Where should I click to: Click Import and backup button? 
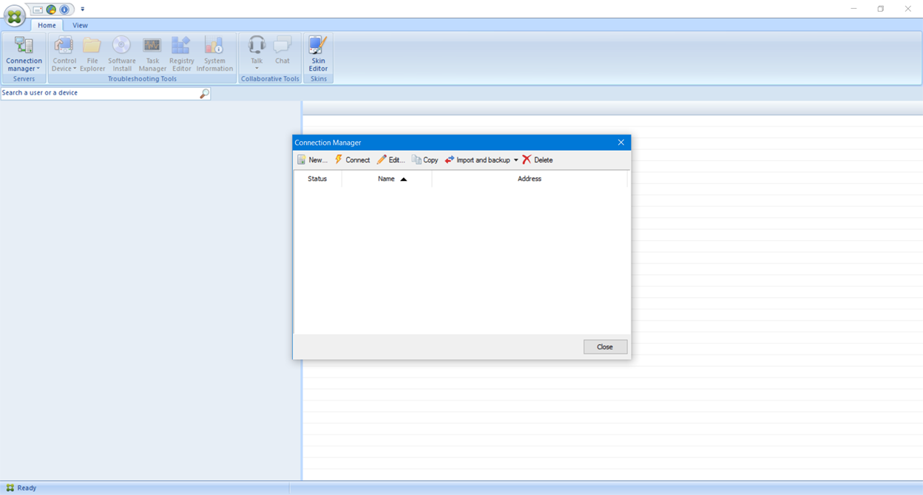click(x=478, y=160)
